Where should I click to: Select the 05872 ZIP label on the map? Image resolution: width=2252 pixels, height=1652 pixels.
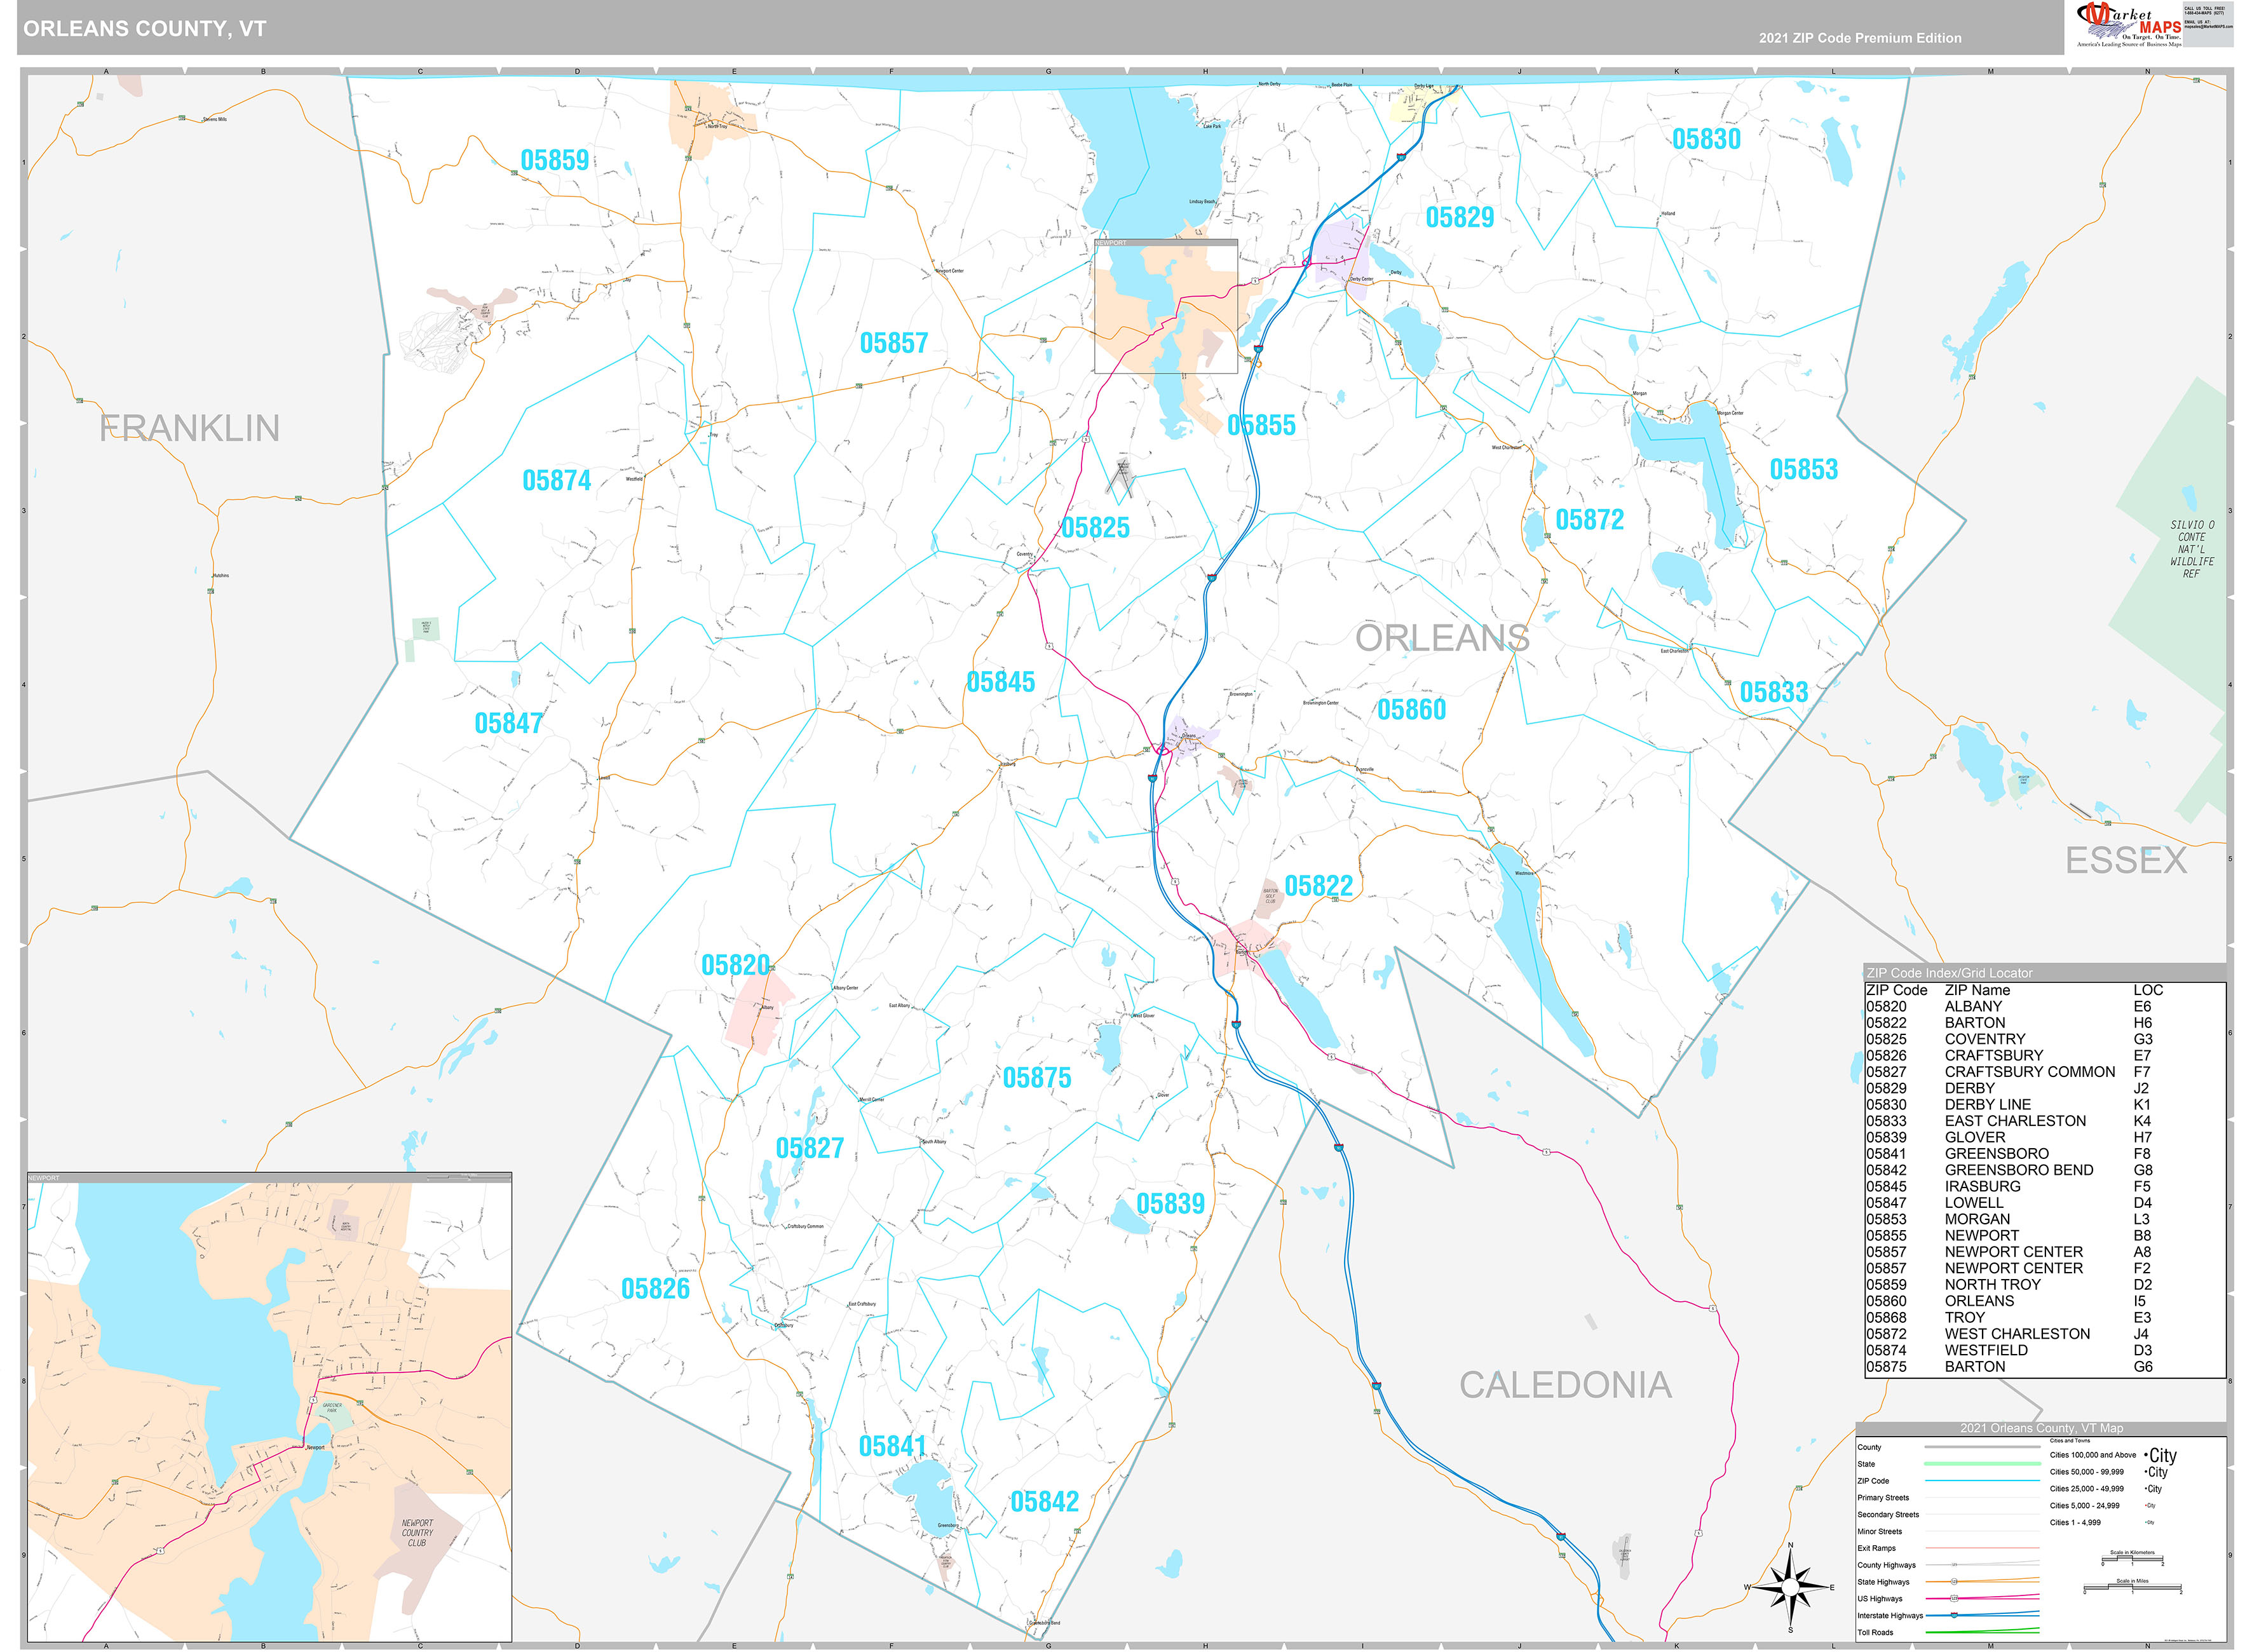pyautogui.click(x=1589, y=520)
